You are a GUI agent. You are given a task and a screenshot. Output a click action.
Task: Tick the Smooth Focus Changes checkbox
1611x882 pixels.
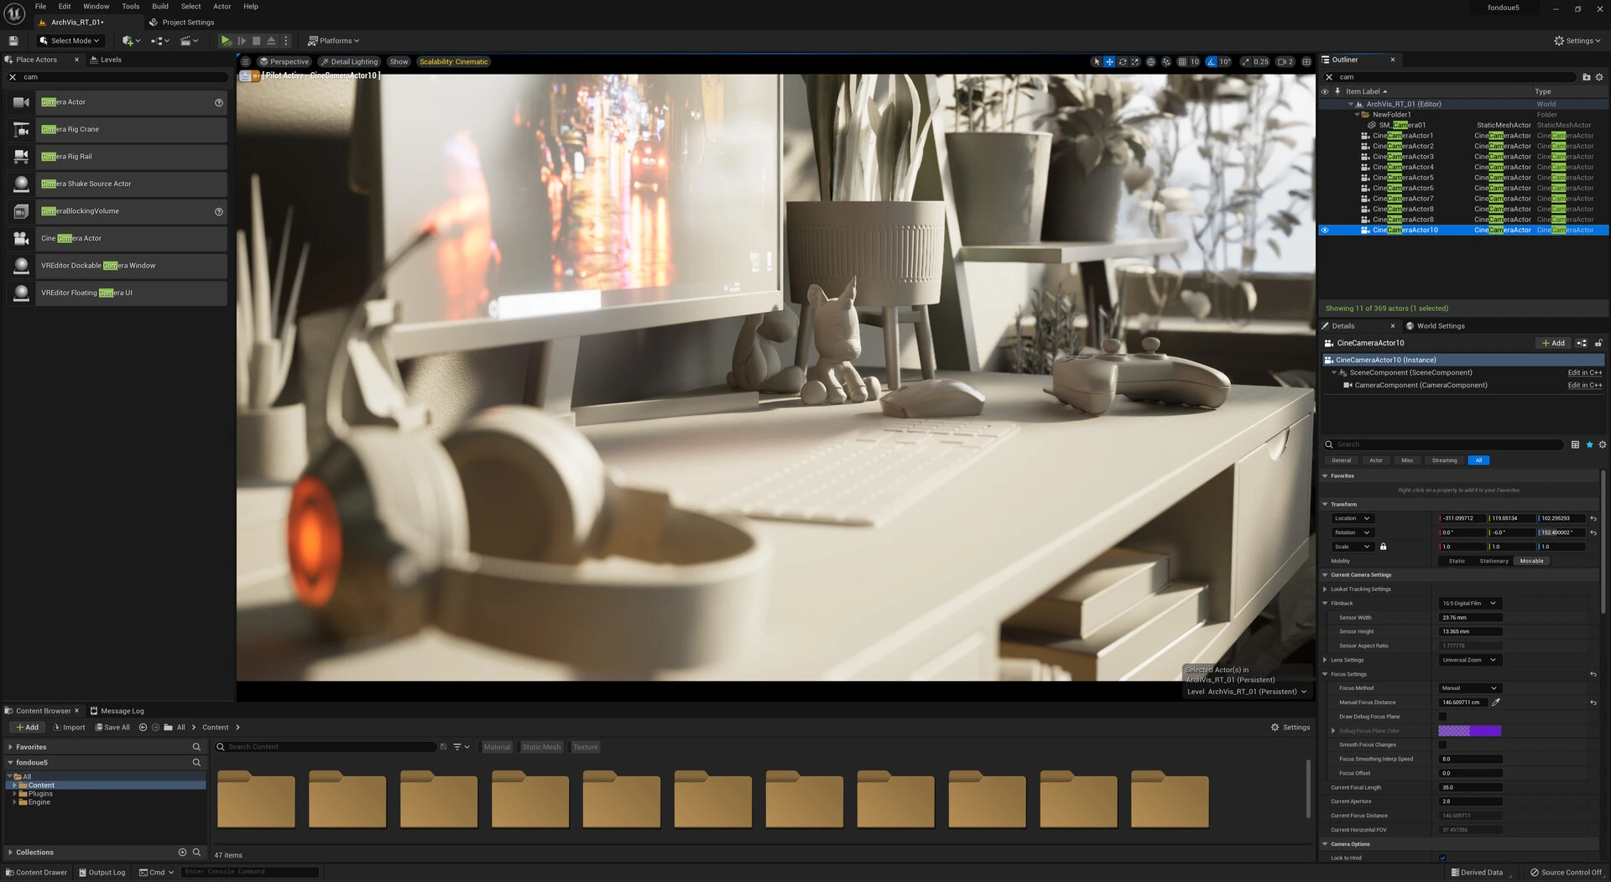click(x=1442, y=745)
